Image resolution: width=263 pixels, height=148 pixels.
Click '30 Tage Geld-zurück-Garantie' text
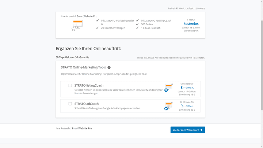pos(72,57)
